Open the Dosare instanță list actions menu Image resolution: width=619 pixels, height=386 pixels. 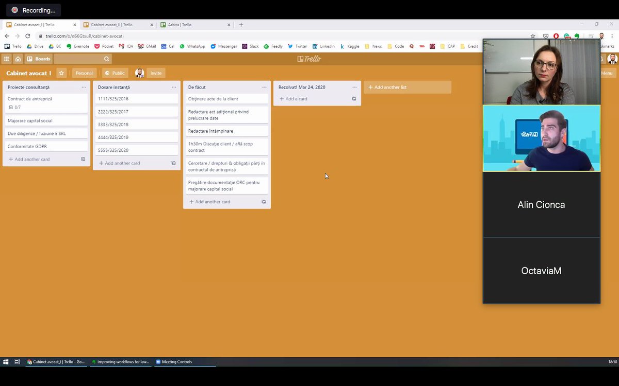pos(174,87)
